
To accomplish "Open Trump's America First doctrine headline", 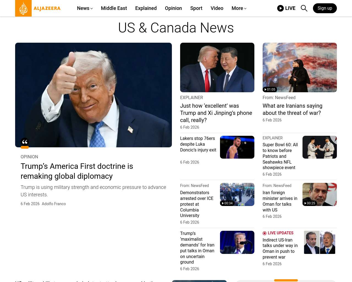I will pyautogui.click(x=77, y=171).
